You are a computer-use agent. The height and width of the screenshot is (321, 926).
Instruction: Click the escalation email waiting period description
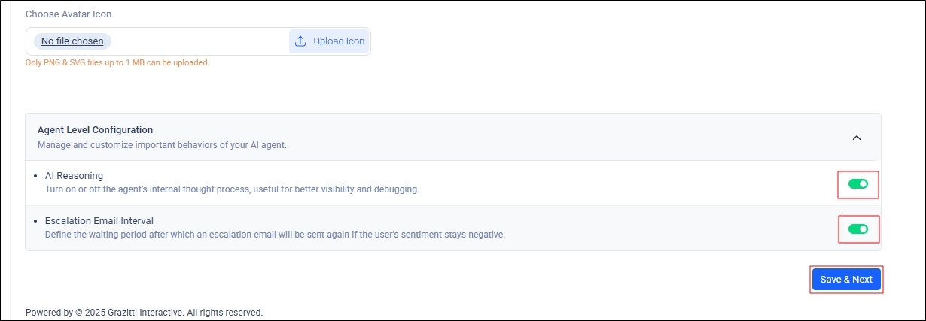tap(275, 235)
